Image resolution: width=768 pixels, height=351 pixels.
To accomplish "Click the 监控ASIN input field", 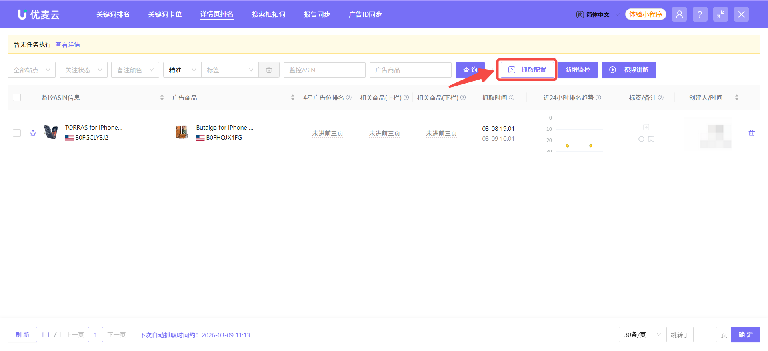I will coord(324,70).
